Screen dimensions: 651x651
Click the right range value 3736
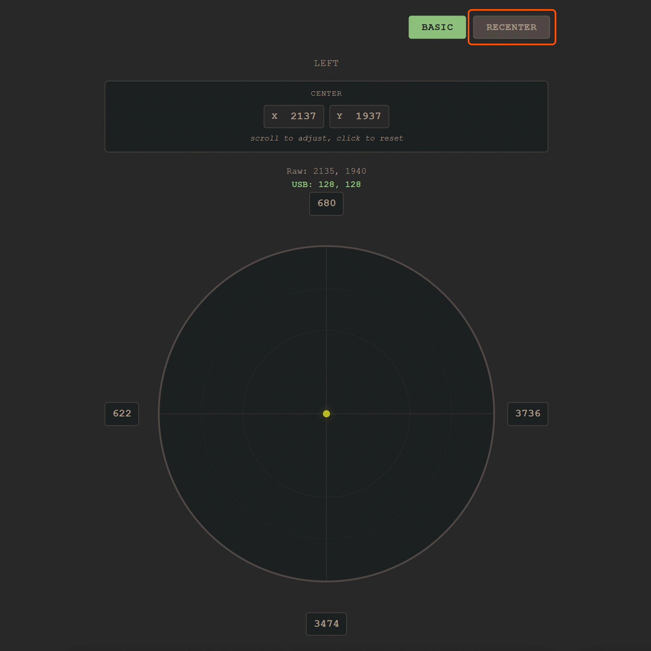tap(528, 414)
